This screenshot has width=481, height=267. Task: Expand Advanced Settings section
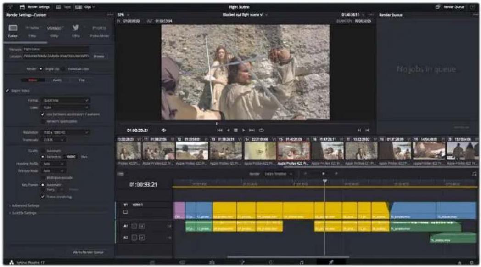24,205
